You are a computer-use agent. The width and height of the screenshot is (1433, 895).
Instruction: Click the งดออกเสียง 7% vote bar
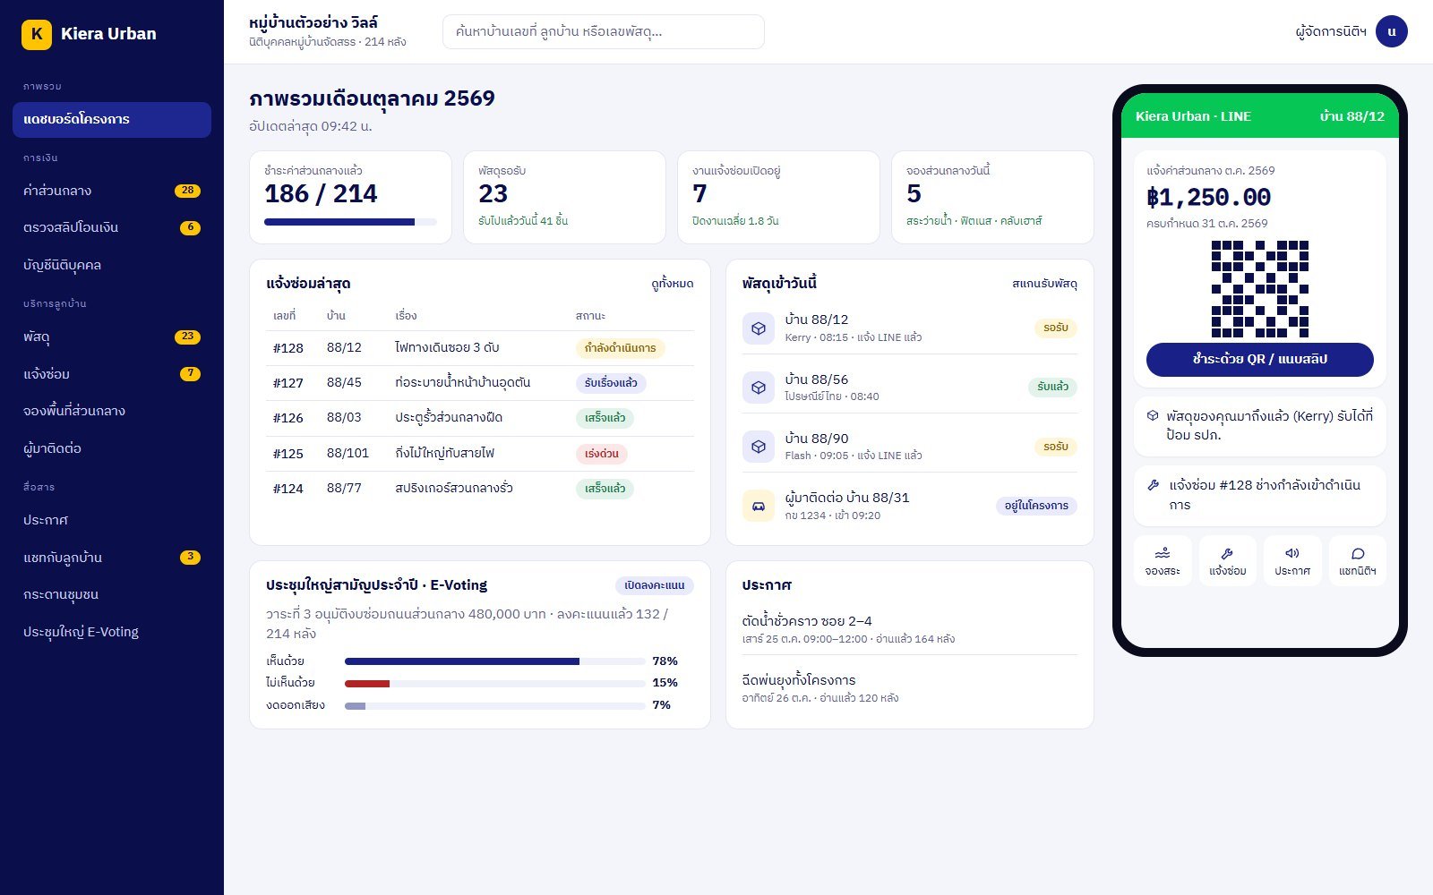coord(495,705)
